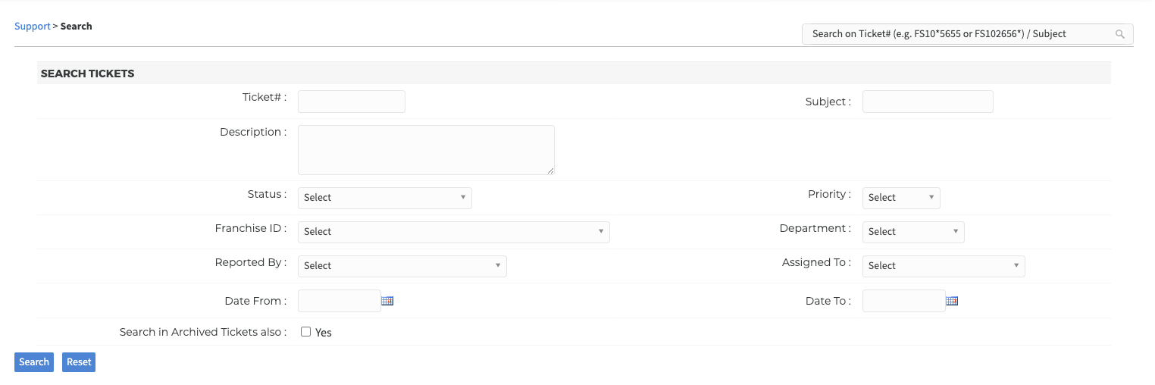Click the Description textarea resize handle

click(550, 171)
